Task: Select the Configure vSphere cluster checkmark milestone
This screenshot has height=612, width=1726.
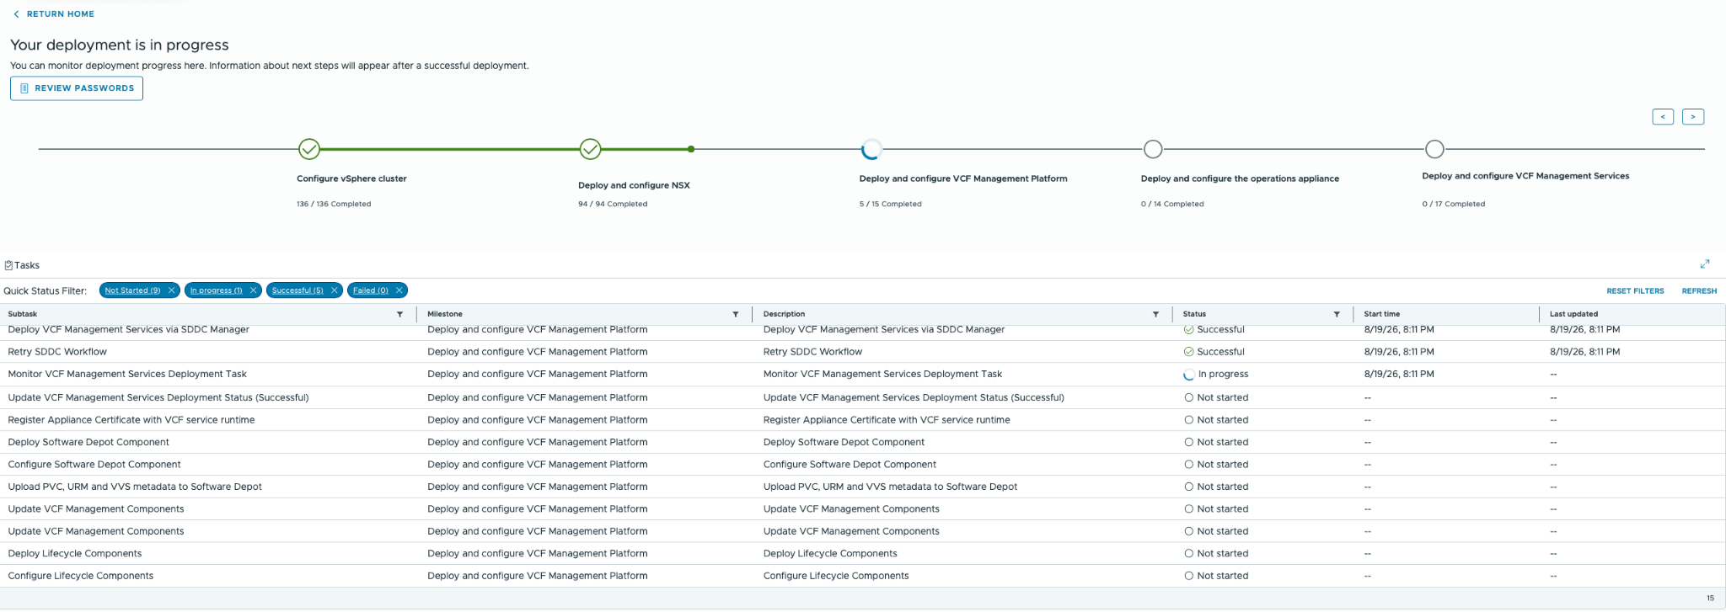Action: pyautogui.click(x=309, y=149)
